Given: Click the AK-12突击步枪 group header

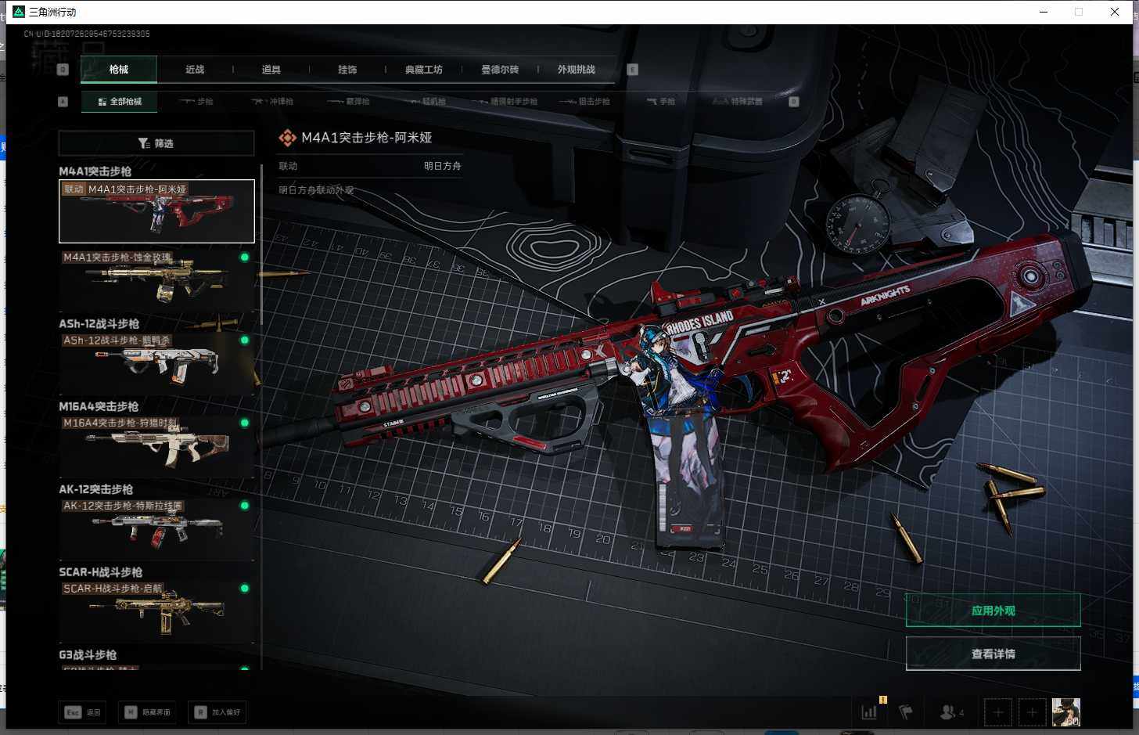Looking at the screenshot, I should coord(96,489).
